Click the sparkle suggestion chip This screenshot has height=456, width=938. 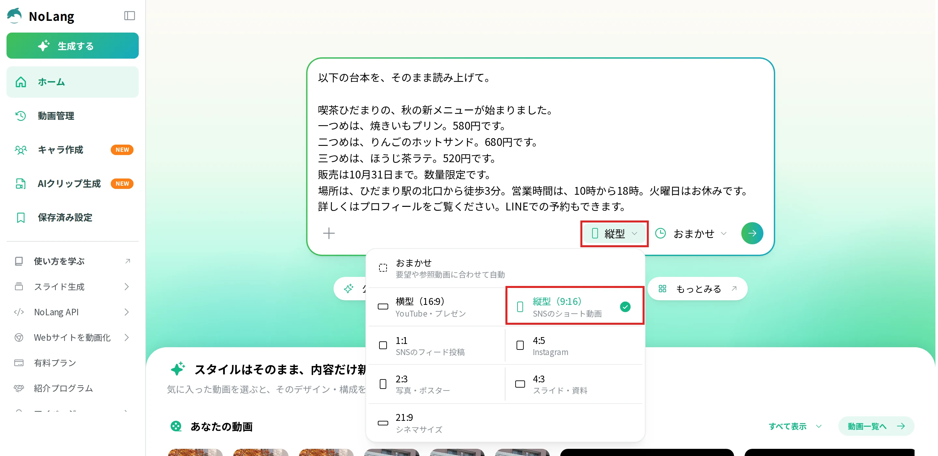[349, 289]
